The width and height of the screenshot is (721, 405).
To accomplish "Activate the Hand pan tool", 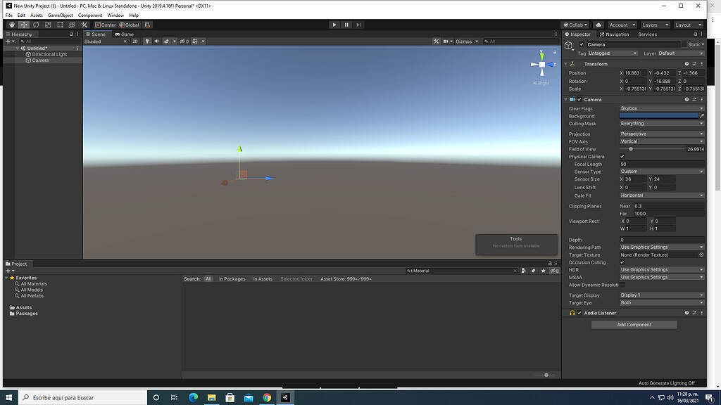I will (11, 25).
